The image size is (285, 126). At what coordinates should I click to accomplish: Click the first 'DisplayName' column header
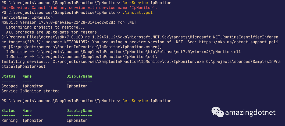[79, 76]
